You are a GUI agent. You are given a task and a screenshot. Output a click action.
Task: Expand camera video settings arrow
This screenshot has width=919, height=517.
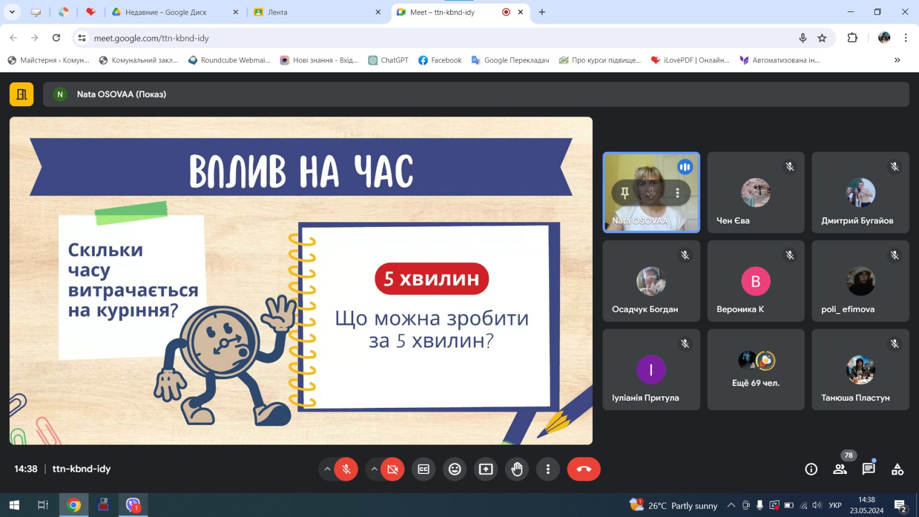[x=374, y=469]
